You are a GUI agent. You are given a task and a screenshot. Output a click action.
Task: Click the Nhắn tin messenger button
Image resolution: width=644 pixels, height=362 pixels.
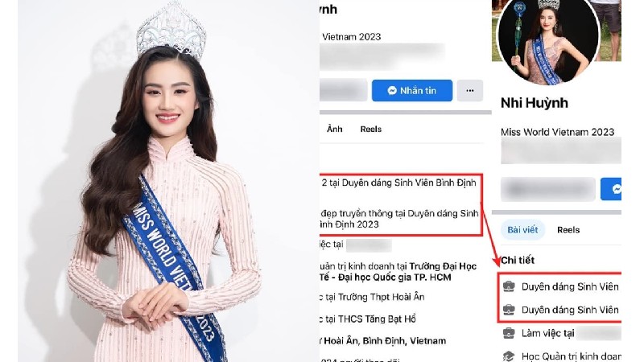tap(412, 90)
